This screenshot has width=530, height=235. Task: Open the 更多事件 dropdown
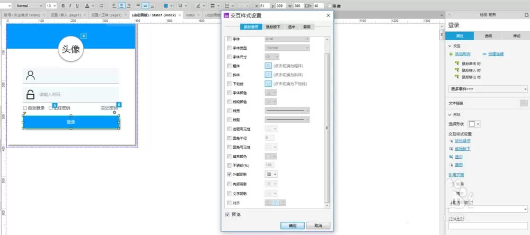pos(488,89)
